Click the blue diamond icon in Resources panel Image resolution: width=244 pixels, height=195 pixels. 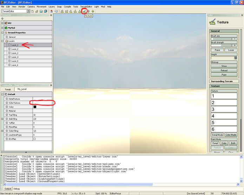[x=2, y=19]
